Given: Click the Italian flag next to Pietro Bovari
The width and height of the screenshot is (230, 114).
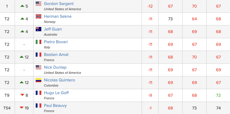Looking at the screenshot, I should coord(39,42).
